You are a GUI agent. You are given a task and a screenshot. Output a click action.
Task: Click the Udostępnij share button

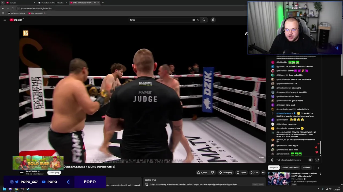pyautogui.click(x=225, y=173)
